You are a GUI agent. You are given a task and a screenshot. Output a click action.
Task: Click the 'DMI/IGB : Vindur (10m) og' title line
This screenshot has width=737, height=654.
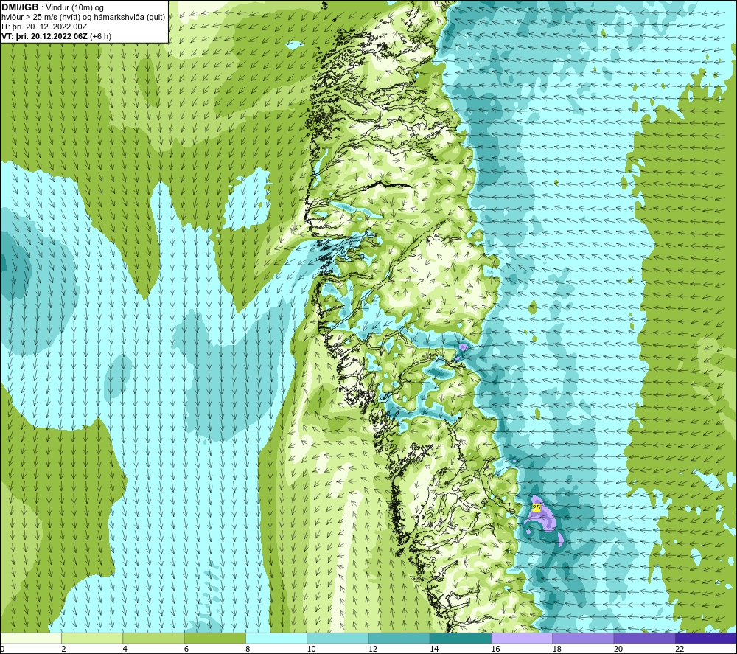click(53, 7)
